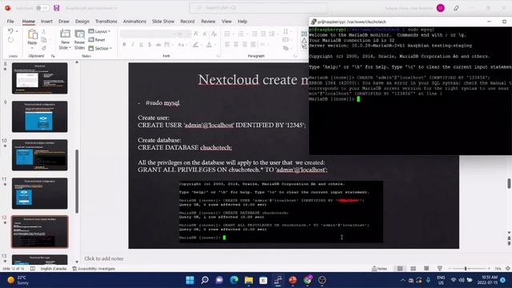Click the Windows Start button
This screenshot has width=512, height=288.
pyautogui.click(x=190, y=280)
